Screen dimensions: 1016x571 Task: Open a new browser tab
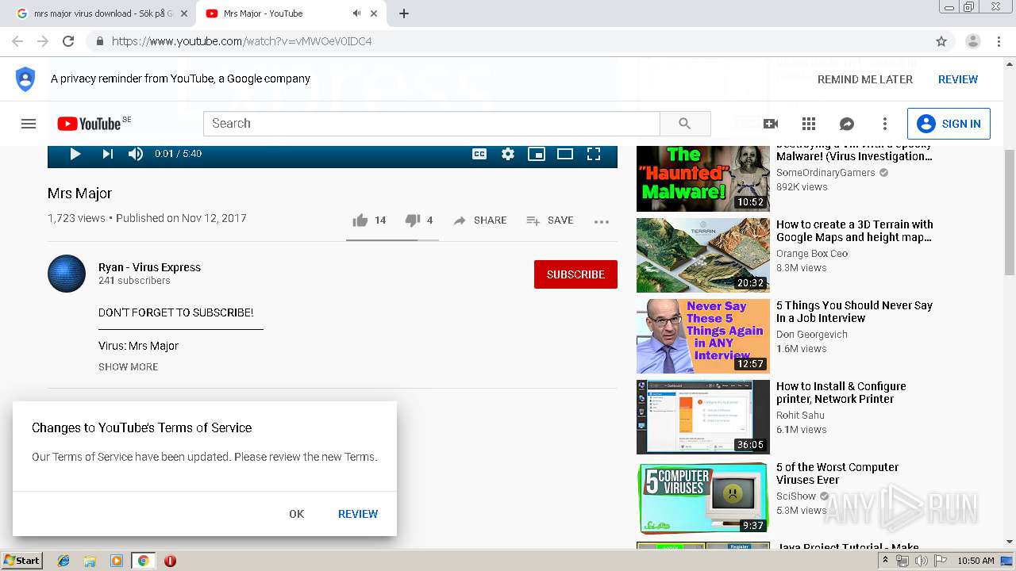[404, 13]
